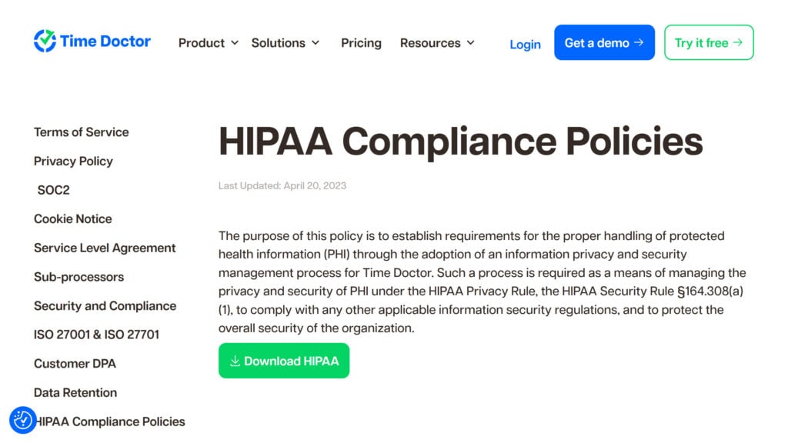
Task: Open the Resources menu
Action: 430,43
